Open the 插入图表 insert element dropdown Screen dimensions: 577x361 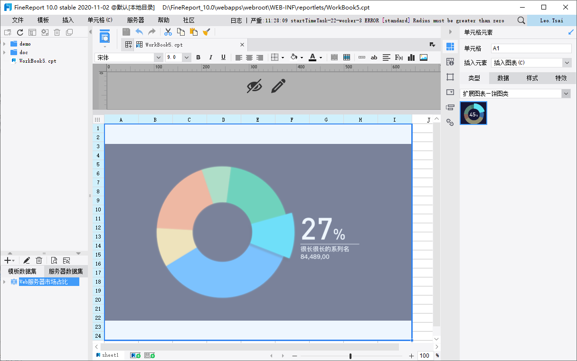(567, 63)
